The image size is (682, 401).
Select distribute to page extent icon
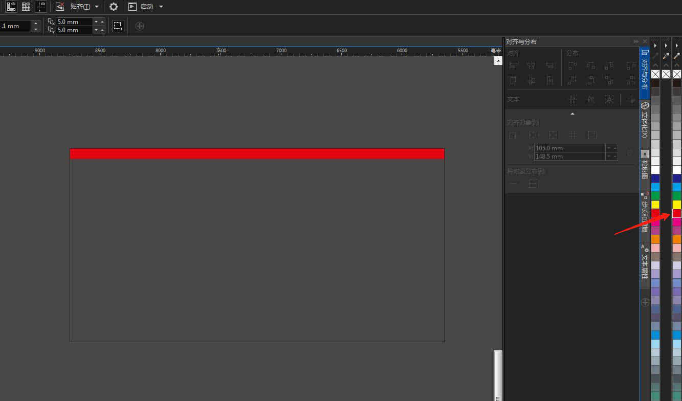click(x=533, y=183)
